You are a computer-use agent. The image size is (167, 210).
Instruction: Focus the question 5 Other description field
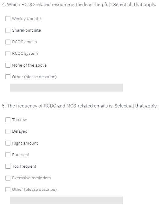coord(66,200)
